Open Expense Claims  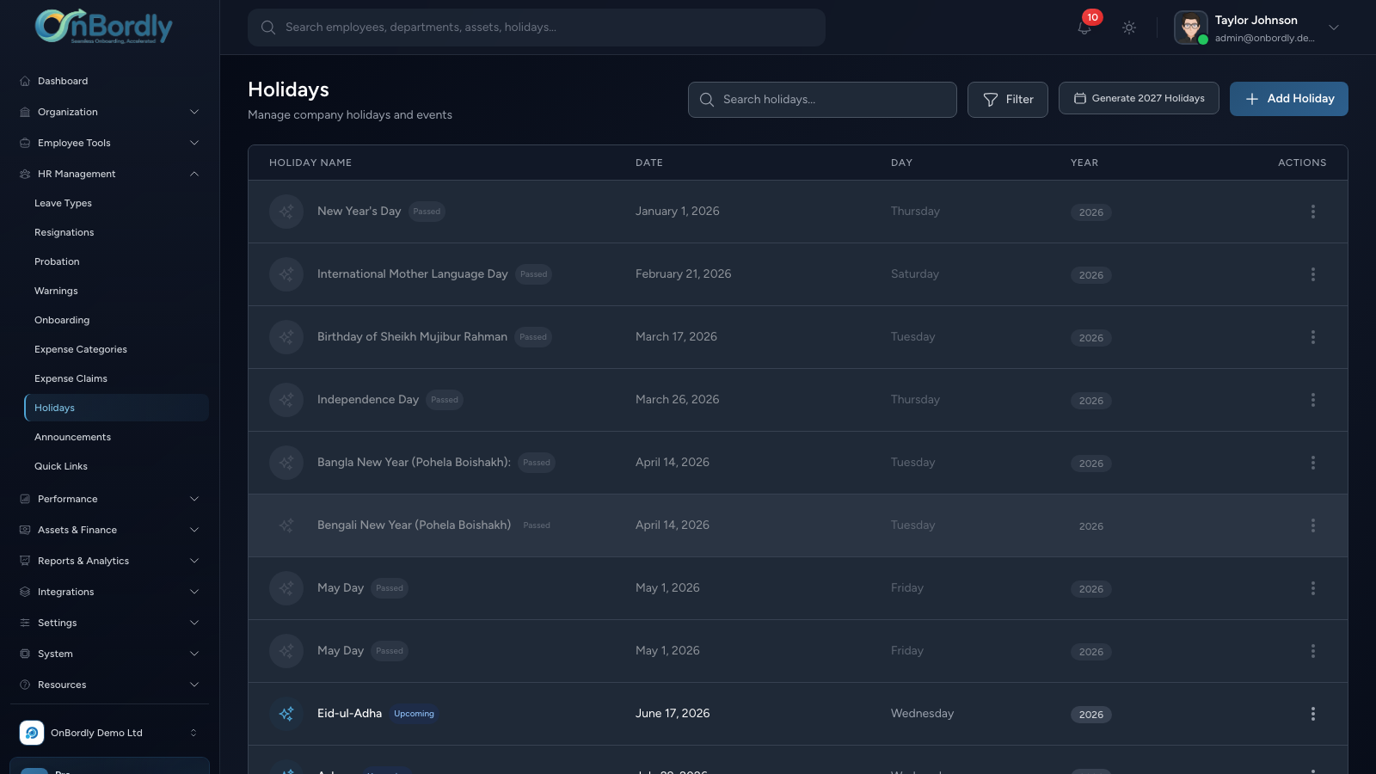pos(116,378)
